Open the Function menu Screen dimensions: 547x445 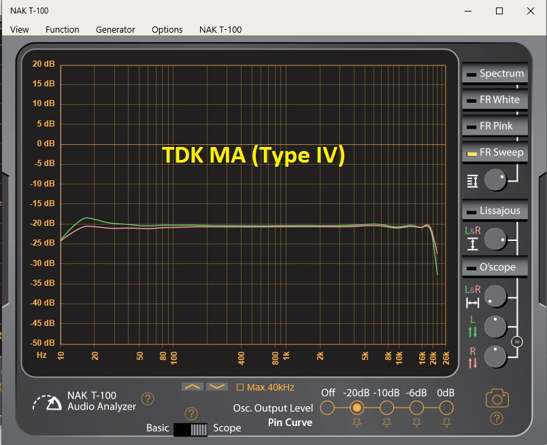click(62, 30)
